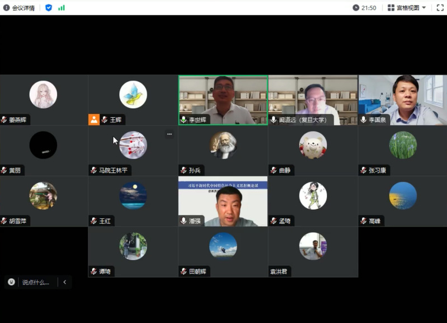Click 潘强's video tile with presentation banner
The width and height of the screenshot is (447, 323).
[223, 202]
